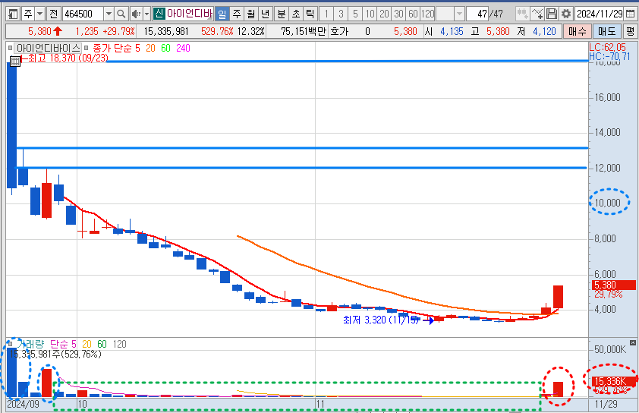Viewport: 639px width, 413px height.
Task: Choose the 60 interval button
Action: pyautogui.click(x=413, y=14)
